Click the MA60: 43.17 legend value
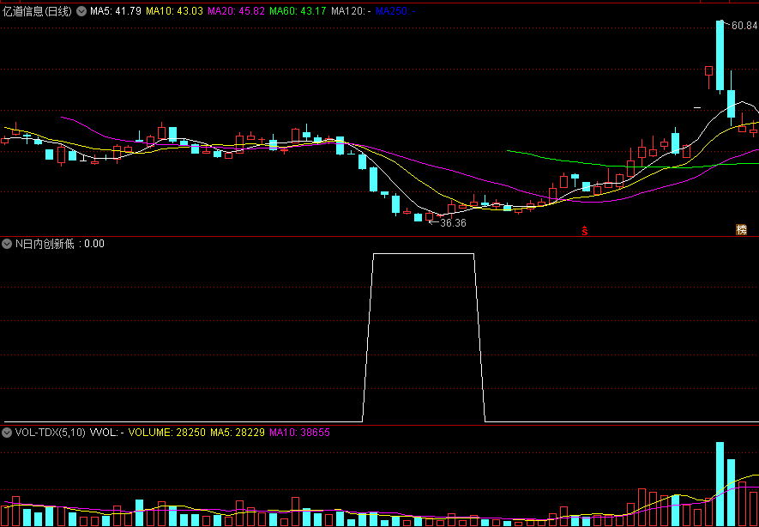Image resolution: width=759 pixels, height=527 pixels. coord(298,10)
